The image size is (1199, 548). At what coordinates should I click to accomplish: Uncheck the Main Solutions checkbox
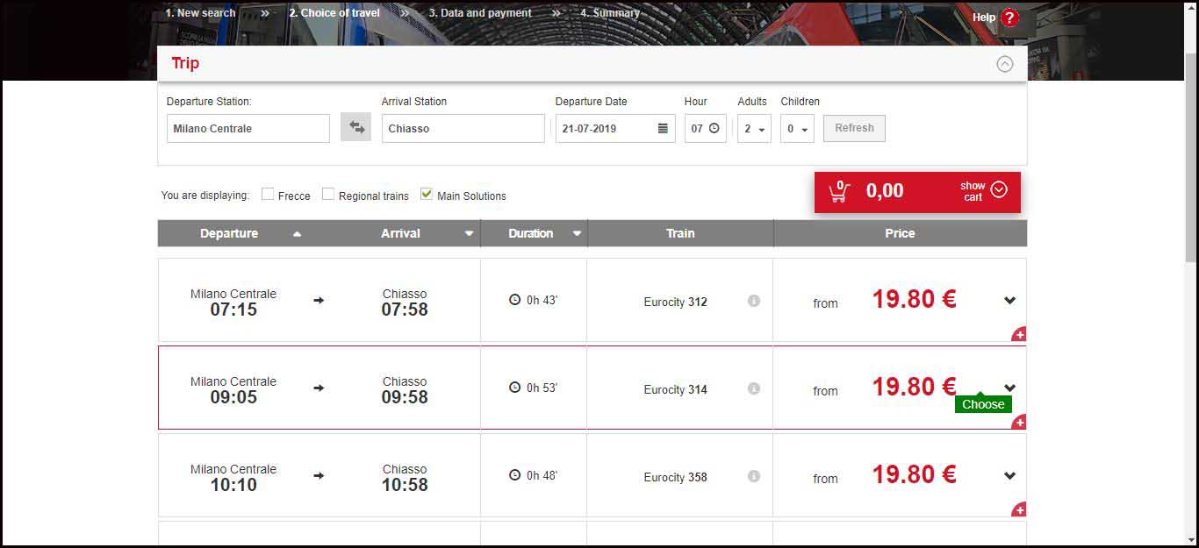(x=427, y=194)
